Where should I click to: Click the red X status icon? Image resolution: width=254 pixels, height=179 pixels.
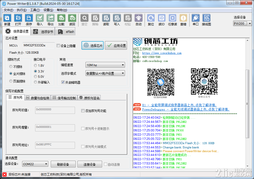(5, 174)
